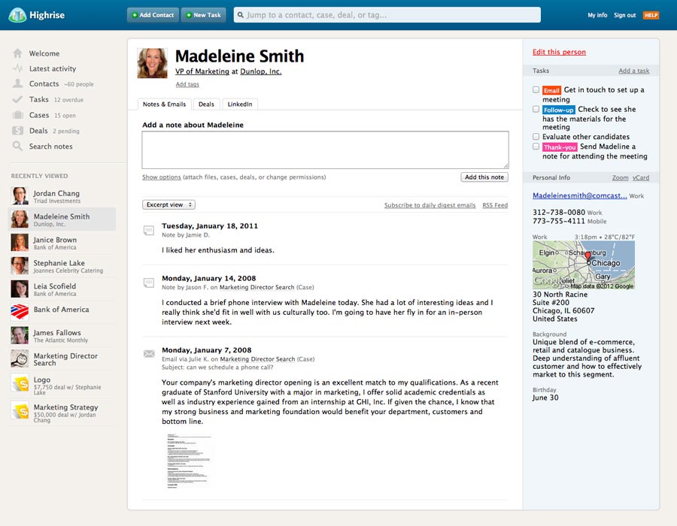Check the Thank-you note task checkbox
Viewport: 677px width, 526px height.
[536, 147]
